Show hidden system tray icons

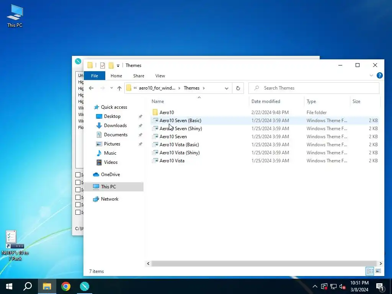[315, 286]
